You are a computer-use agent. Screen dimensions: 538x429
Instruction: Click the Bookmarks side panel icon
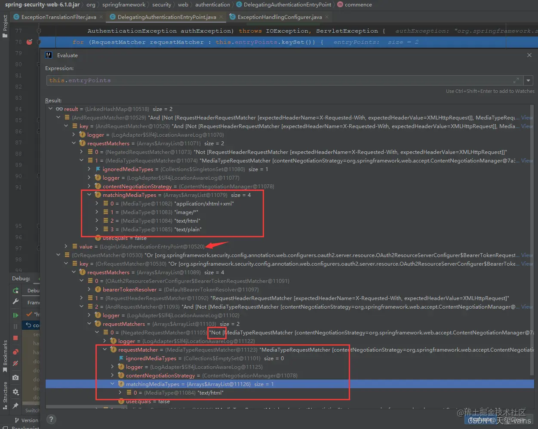[5, 370]
